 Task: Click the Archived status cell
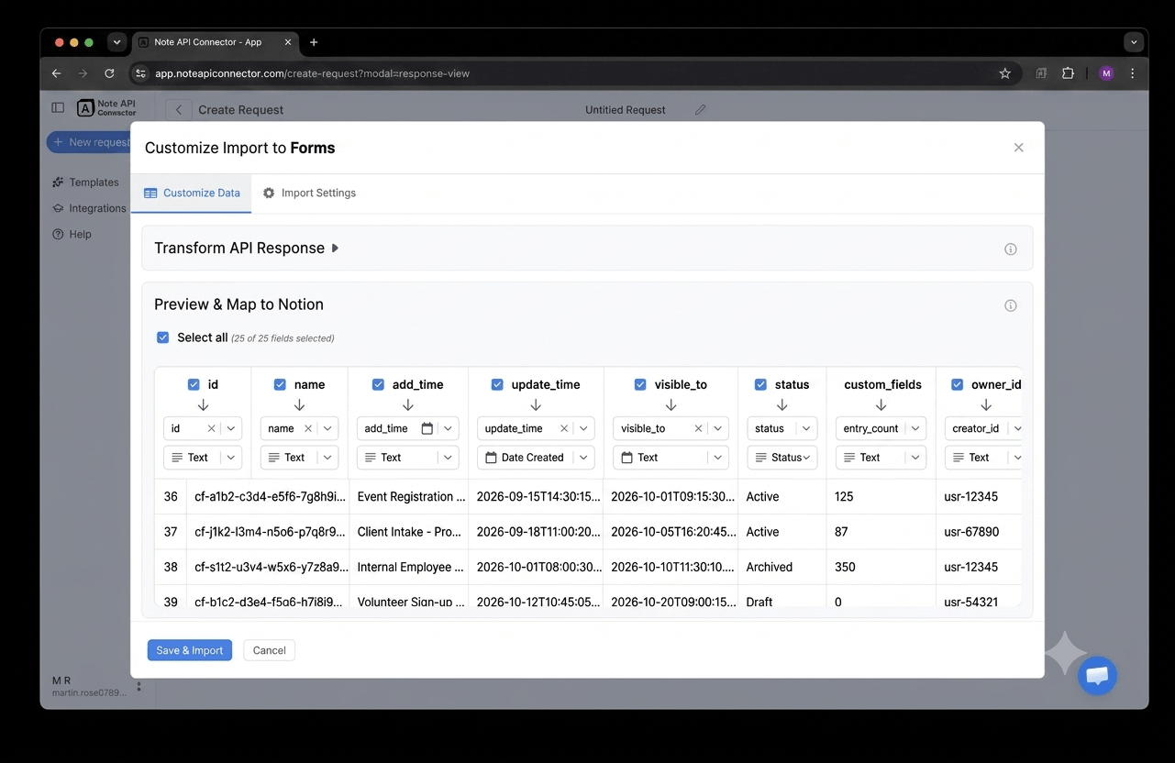point(781,568)
